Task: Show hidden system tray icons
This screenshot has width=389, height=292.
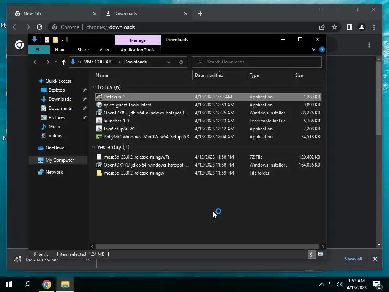Action: (321, 284)
